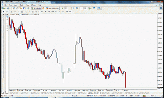Image resolution: width=164 pixels, height=98 pixels.
Task: Select the Equidistant Channel tool
Action: pyautogui.click(x=22, y=12)
